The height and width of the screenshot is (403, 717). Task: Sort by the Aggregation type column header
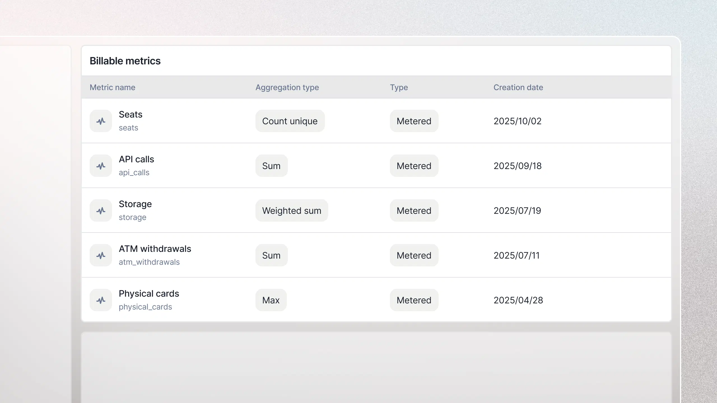(x=287, y=87)
